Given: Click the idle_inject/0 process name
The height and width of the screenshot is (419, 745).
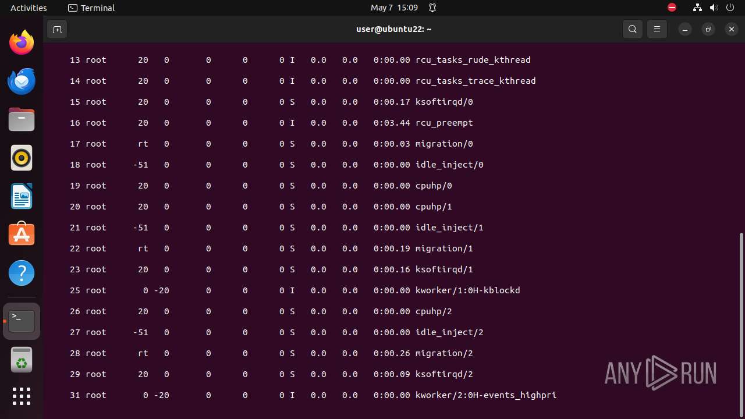Looking at the screenshot, I should (449, 165).
